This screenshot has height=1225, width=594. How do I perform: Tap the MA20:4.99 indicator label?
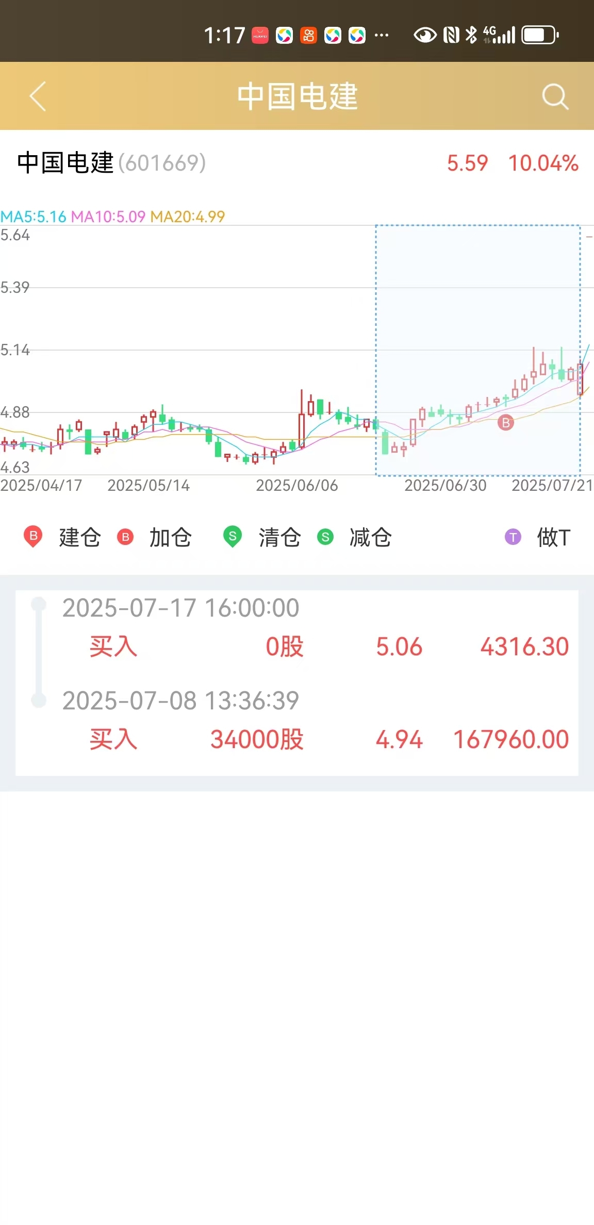pyautogui.click(x=188, y=217)
